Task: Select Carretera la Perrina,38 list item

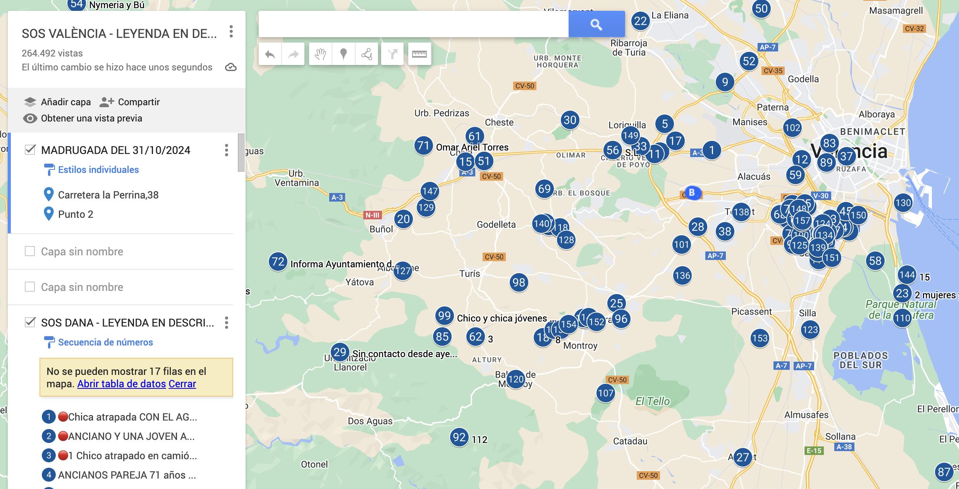Action: (108, 195)
